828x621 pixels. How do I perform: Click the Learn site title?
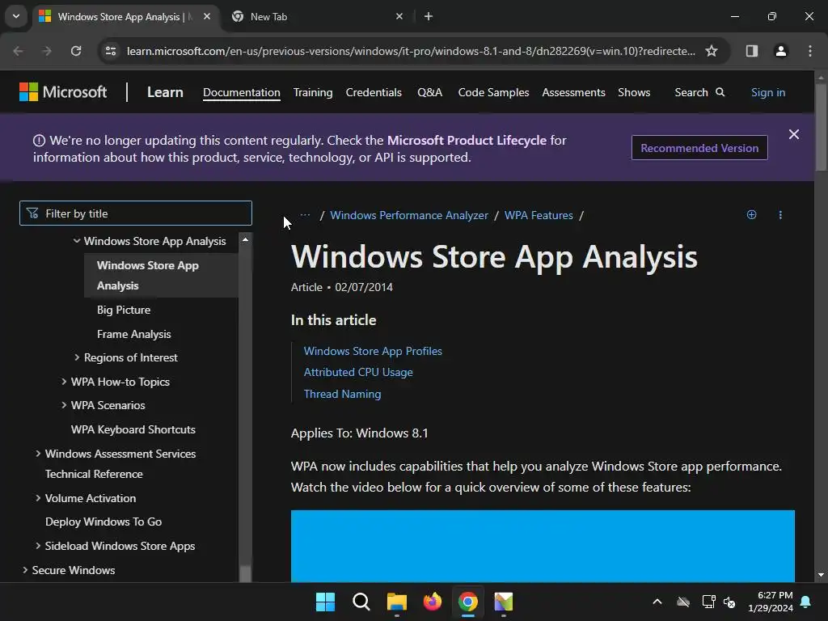(165, 92)
